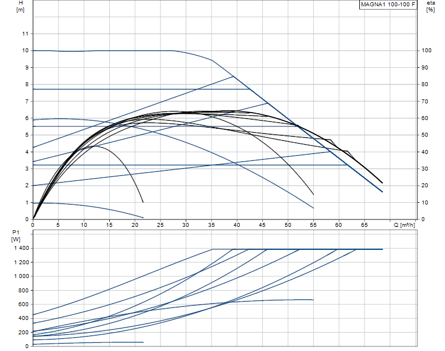Click the 60 tick on eta axis
This screenshot has width=445, height=351.
424,118
